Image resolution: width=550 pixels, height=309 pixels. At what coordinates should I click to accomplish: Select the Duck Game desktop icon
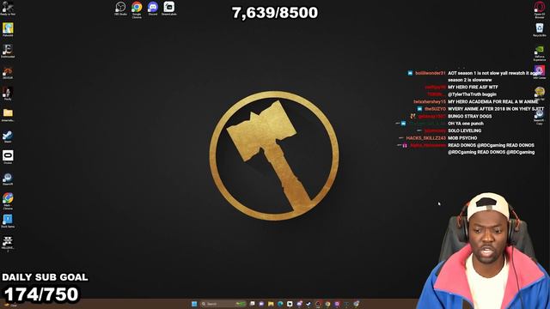[x=8, y=221]
